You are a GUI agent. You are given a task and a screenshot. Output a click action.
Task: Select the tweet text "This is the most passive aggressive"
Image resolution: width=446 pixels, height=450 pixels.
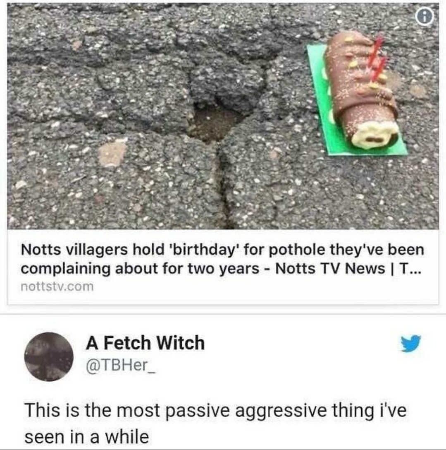(175, 410)
